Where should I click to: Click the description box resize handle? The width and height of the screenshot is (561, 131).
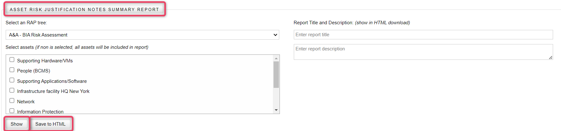click(551, 58)
